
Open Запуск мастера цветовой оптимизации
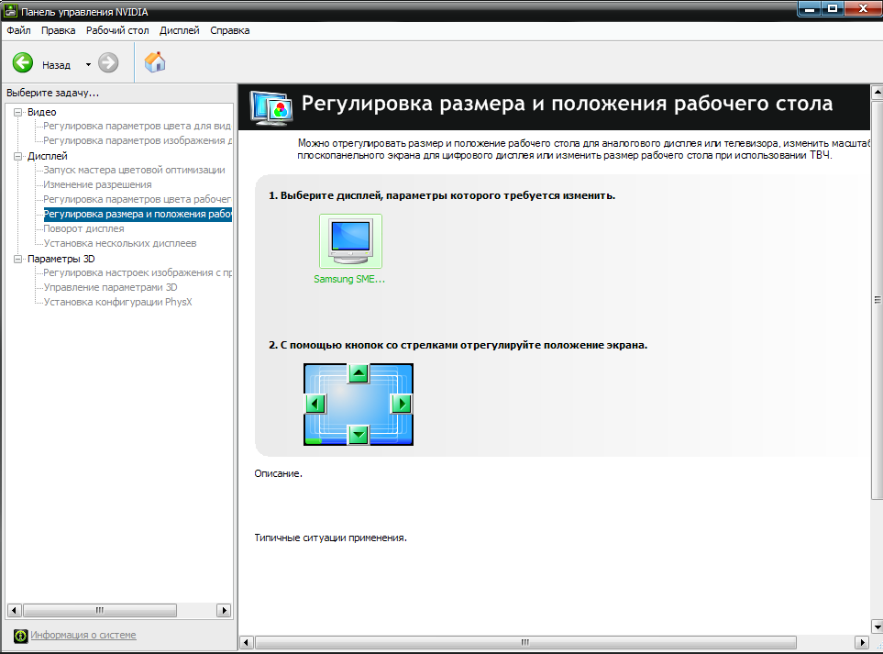134,170
